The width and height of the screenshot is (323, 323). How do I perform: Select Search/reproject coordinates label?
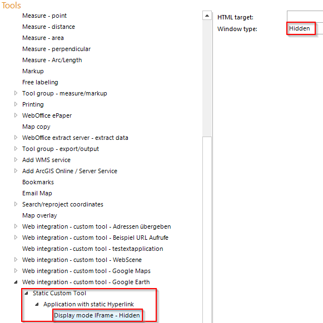(62, 204)
